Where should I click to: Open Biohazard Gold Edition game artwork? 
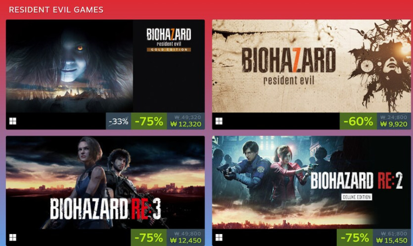105,66
